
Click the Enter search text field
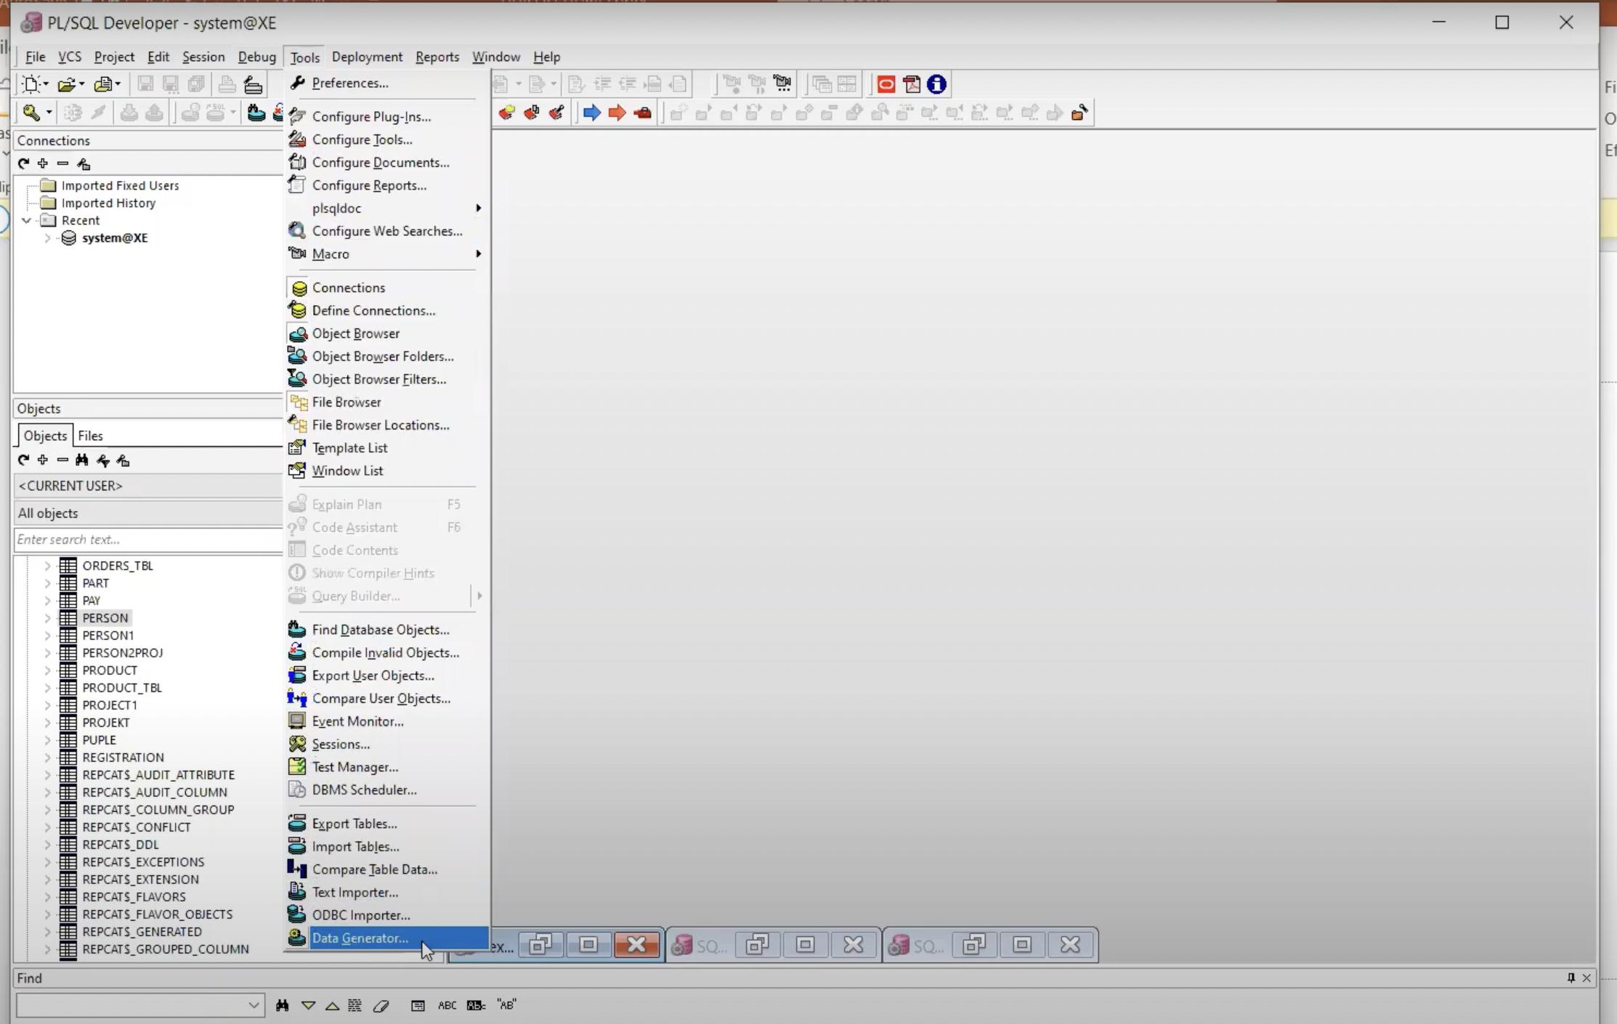click(x=145, y=540)
